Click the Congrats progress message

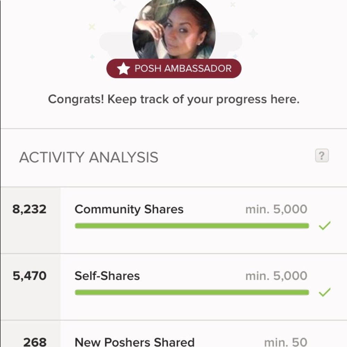(173, 100)
